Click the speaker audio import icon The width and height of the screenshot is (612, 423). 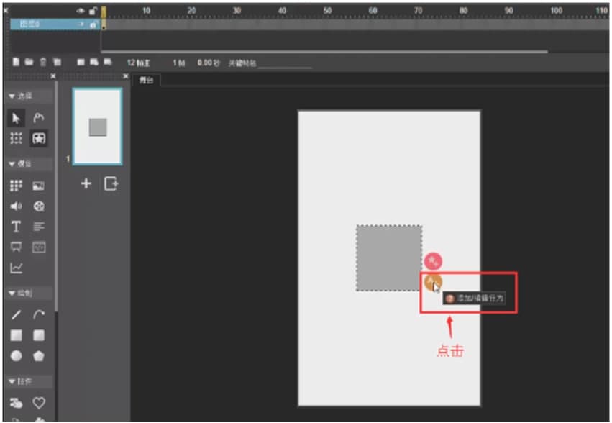(x=17, y=206)
